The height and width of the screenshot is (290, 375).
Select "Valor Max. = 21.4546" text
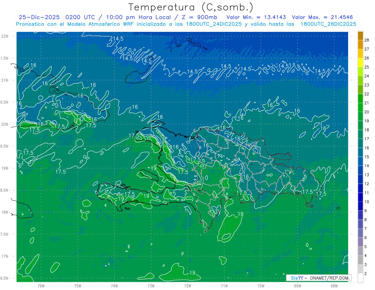[x=322, y=17]
